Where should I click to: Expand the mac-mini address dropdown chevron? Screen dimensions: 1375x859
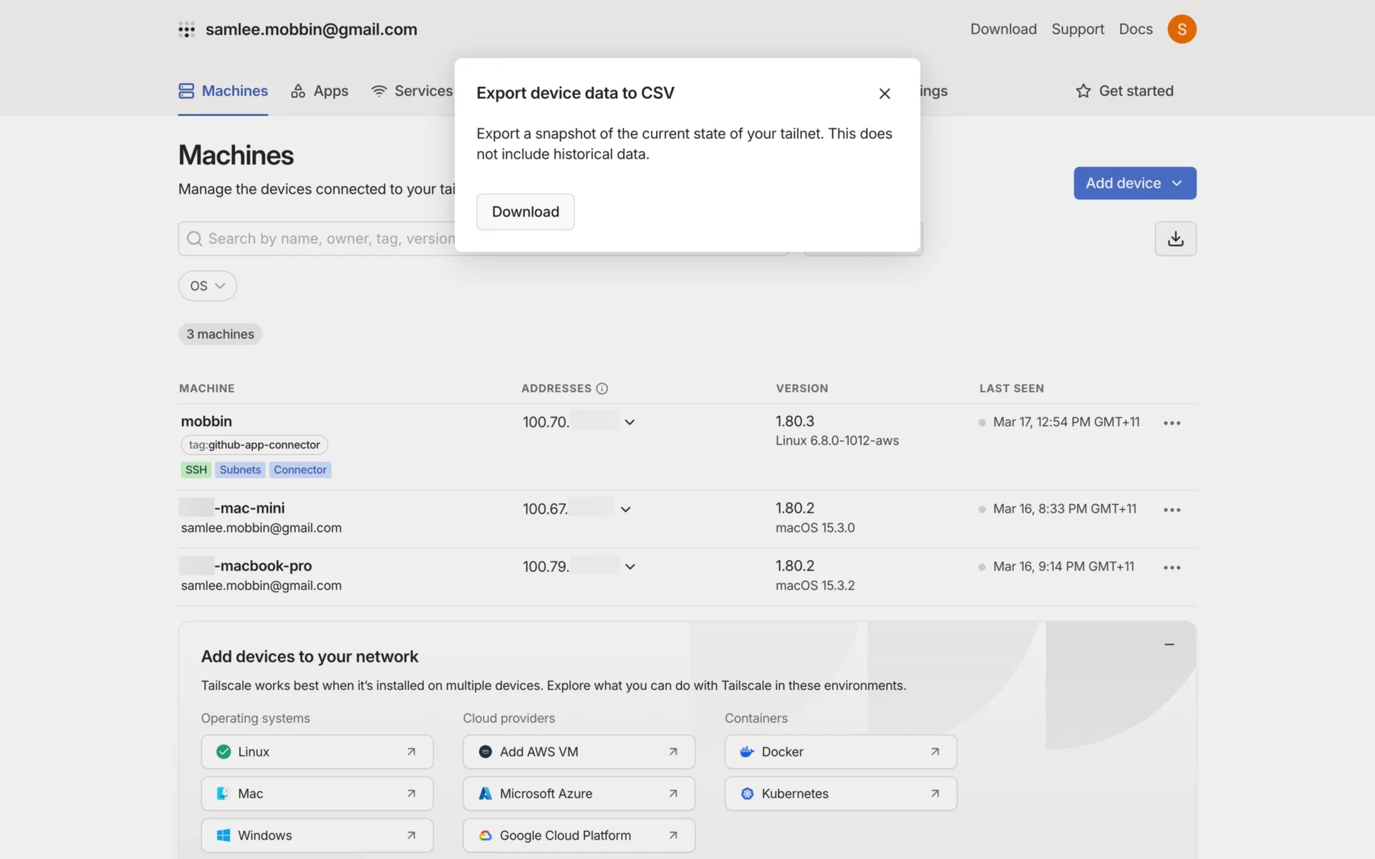(x=625, y=510)
